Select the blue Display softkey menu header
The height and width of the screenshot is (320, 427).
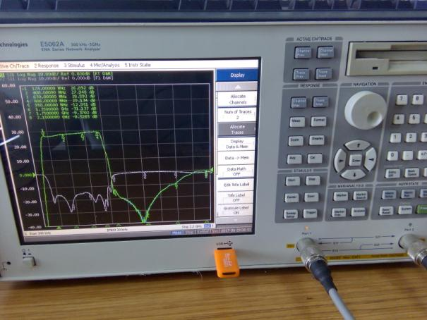click(237, 75)
